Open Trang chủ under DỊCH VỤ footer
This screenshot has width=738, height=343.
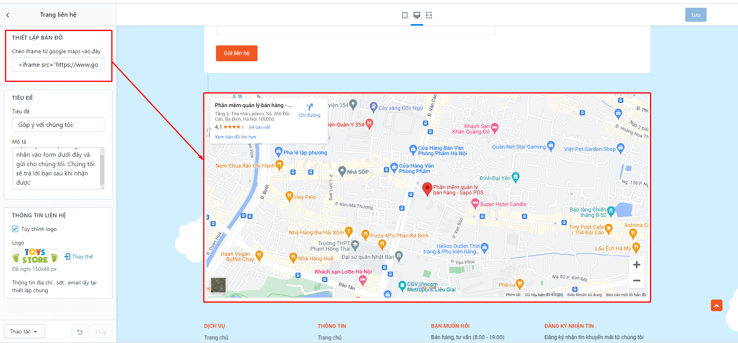[216, 338]
